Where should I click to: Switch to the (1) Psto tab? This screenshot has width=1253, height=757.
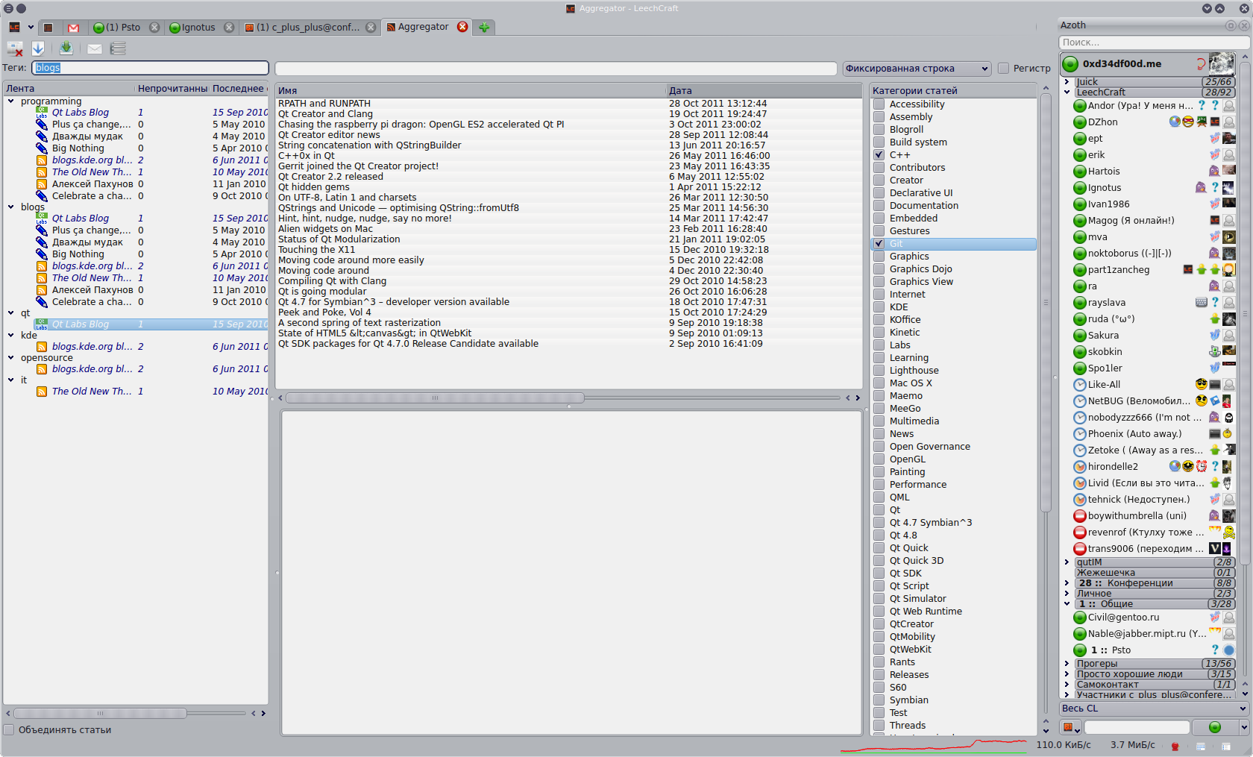[x=125, y=28]
